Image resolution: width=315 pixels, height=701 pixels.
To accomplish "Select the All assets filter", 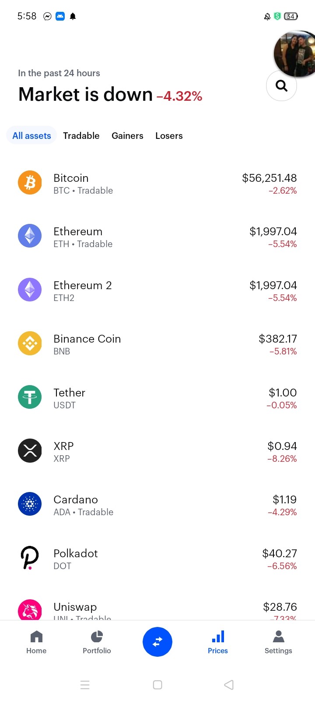I will click(x=31, y=136).
